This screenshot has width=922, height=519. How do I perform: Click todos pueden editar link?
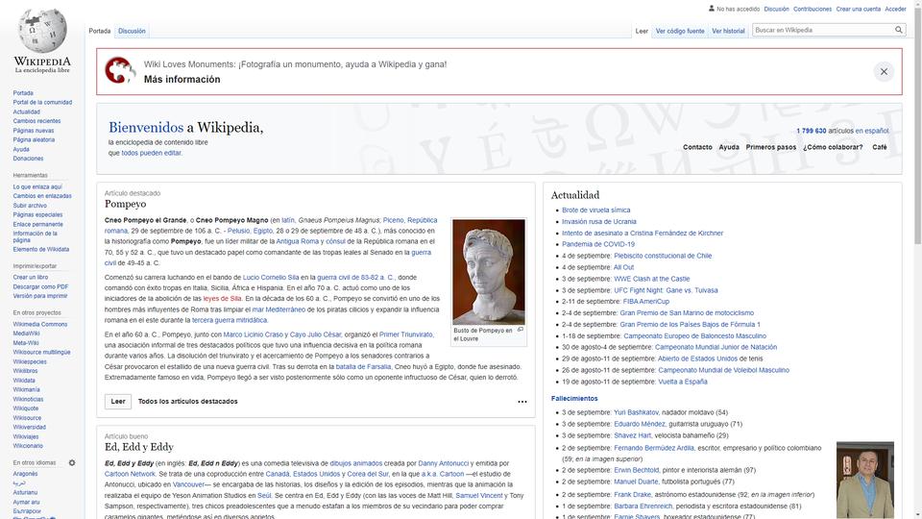pos(151,153)
